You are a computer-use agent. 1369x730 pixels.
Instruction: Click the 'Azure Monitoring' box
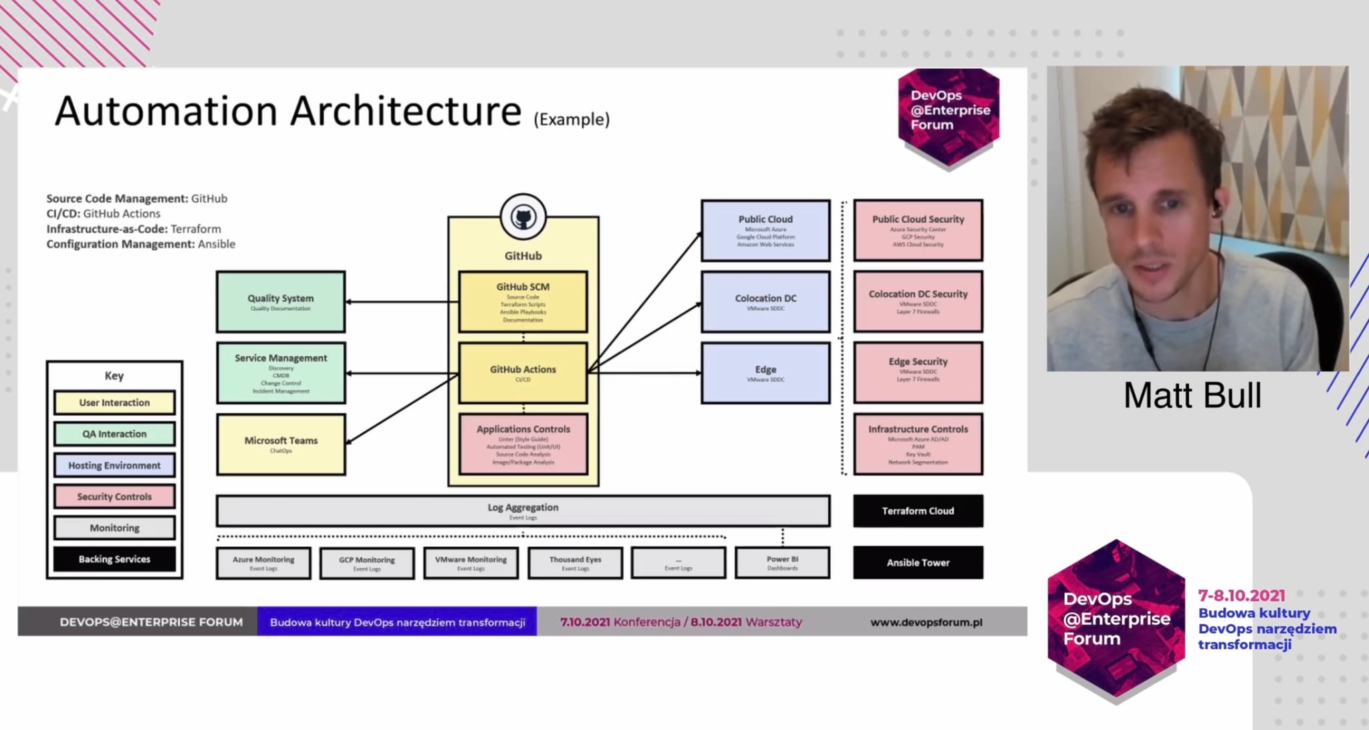click(x=263, y=563)
